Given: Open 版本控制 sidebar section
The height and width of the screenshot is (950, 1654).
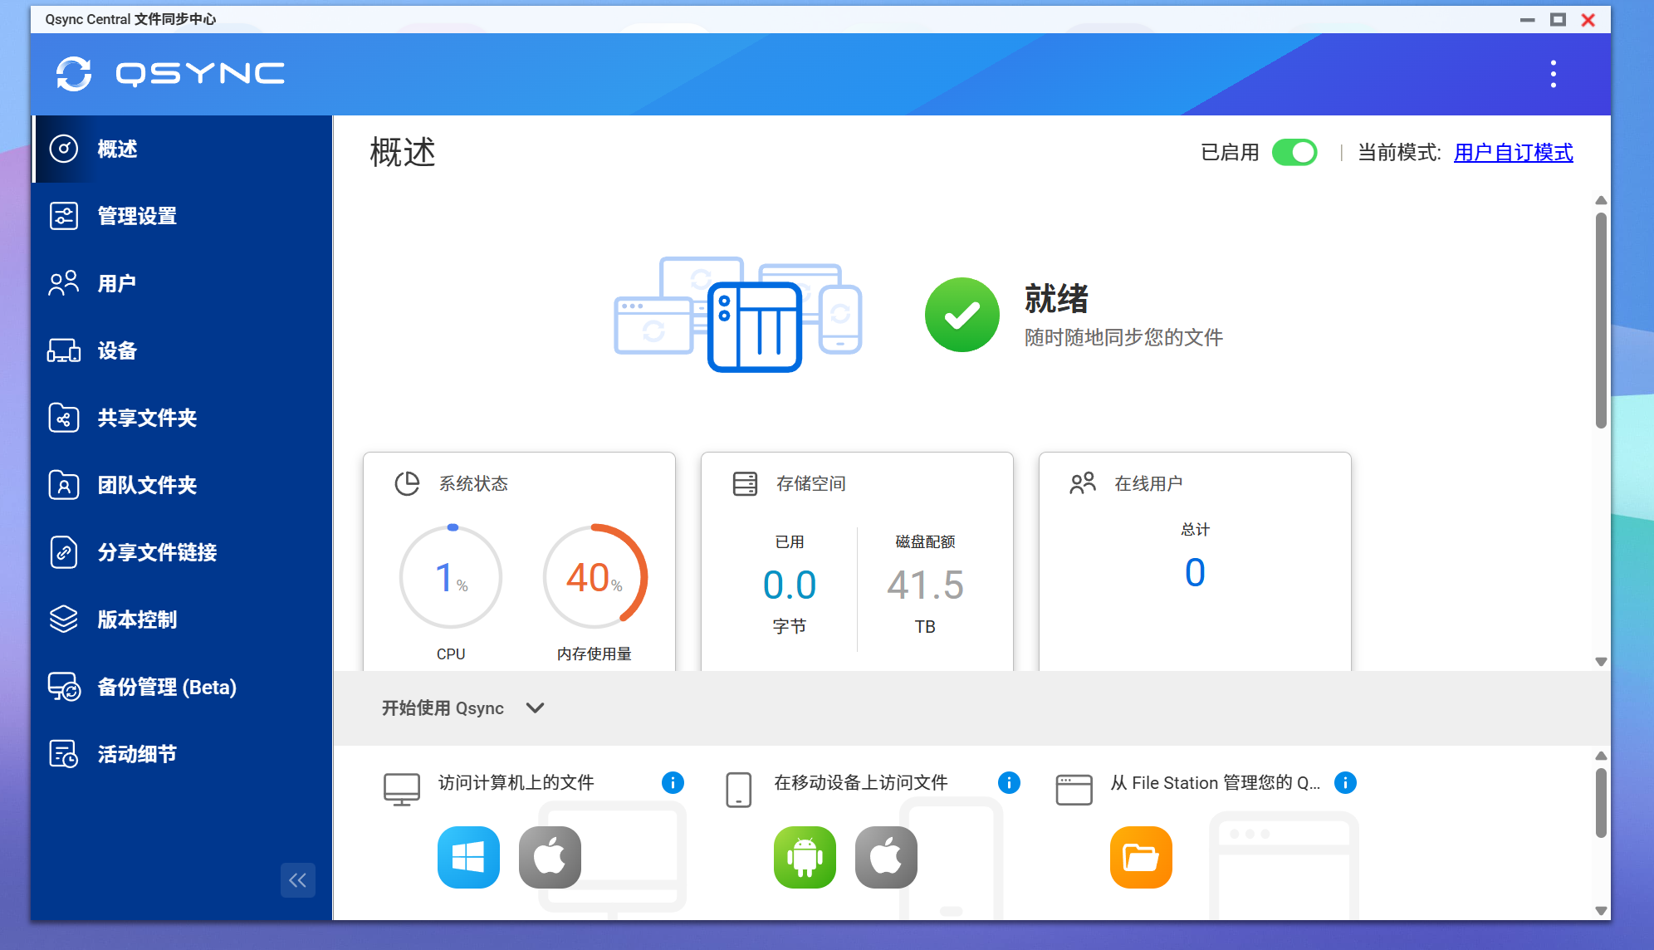Looking at the screenshot, I should (137, 619).
